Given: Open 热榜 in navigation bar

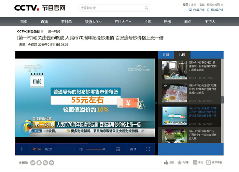Looking at the screenshot, I should click(x=167, y=21).
